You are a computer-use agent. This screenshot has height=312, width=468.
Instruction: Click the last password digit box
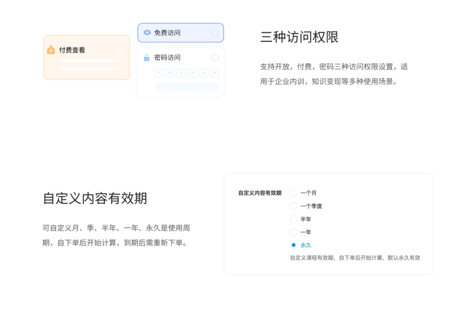click(x=215, y=73)
